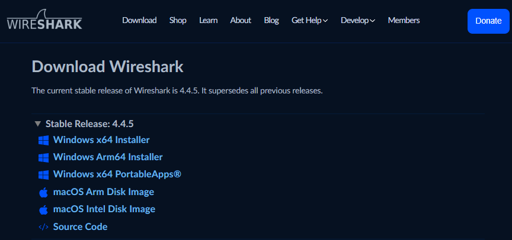Open the Get Help dropdown menu
The image size is (512, 240).
pos(309,21)
